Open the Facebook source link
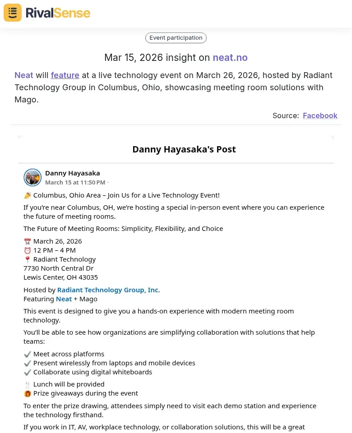 coord(320,115)
